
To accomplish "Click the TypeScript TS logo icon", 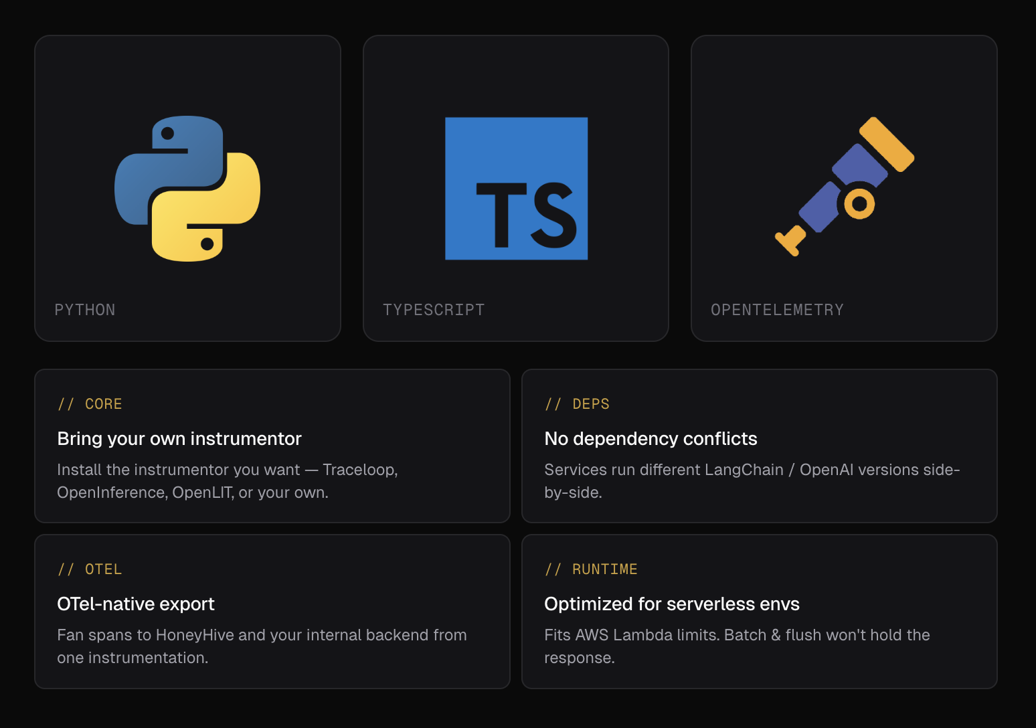I will click(516, 189).
